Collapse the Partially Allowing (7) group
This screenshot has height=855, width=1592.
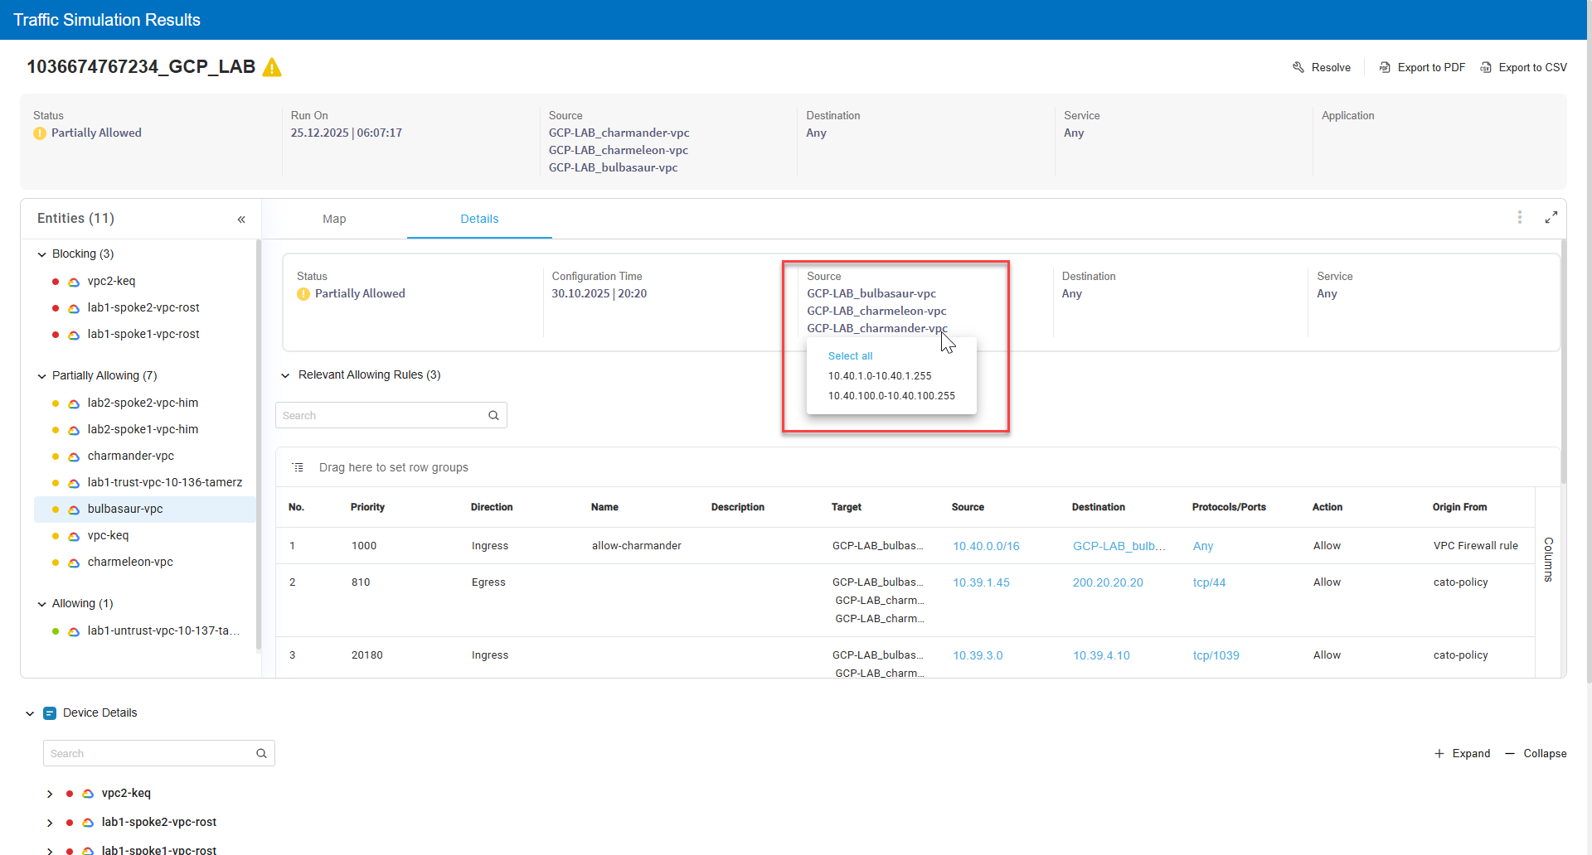[x=42, y=376]
